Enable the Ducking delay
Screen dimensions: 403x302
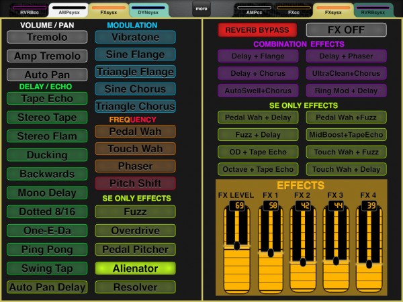pyautogui.click(x=47, y=155)
